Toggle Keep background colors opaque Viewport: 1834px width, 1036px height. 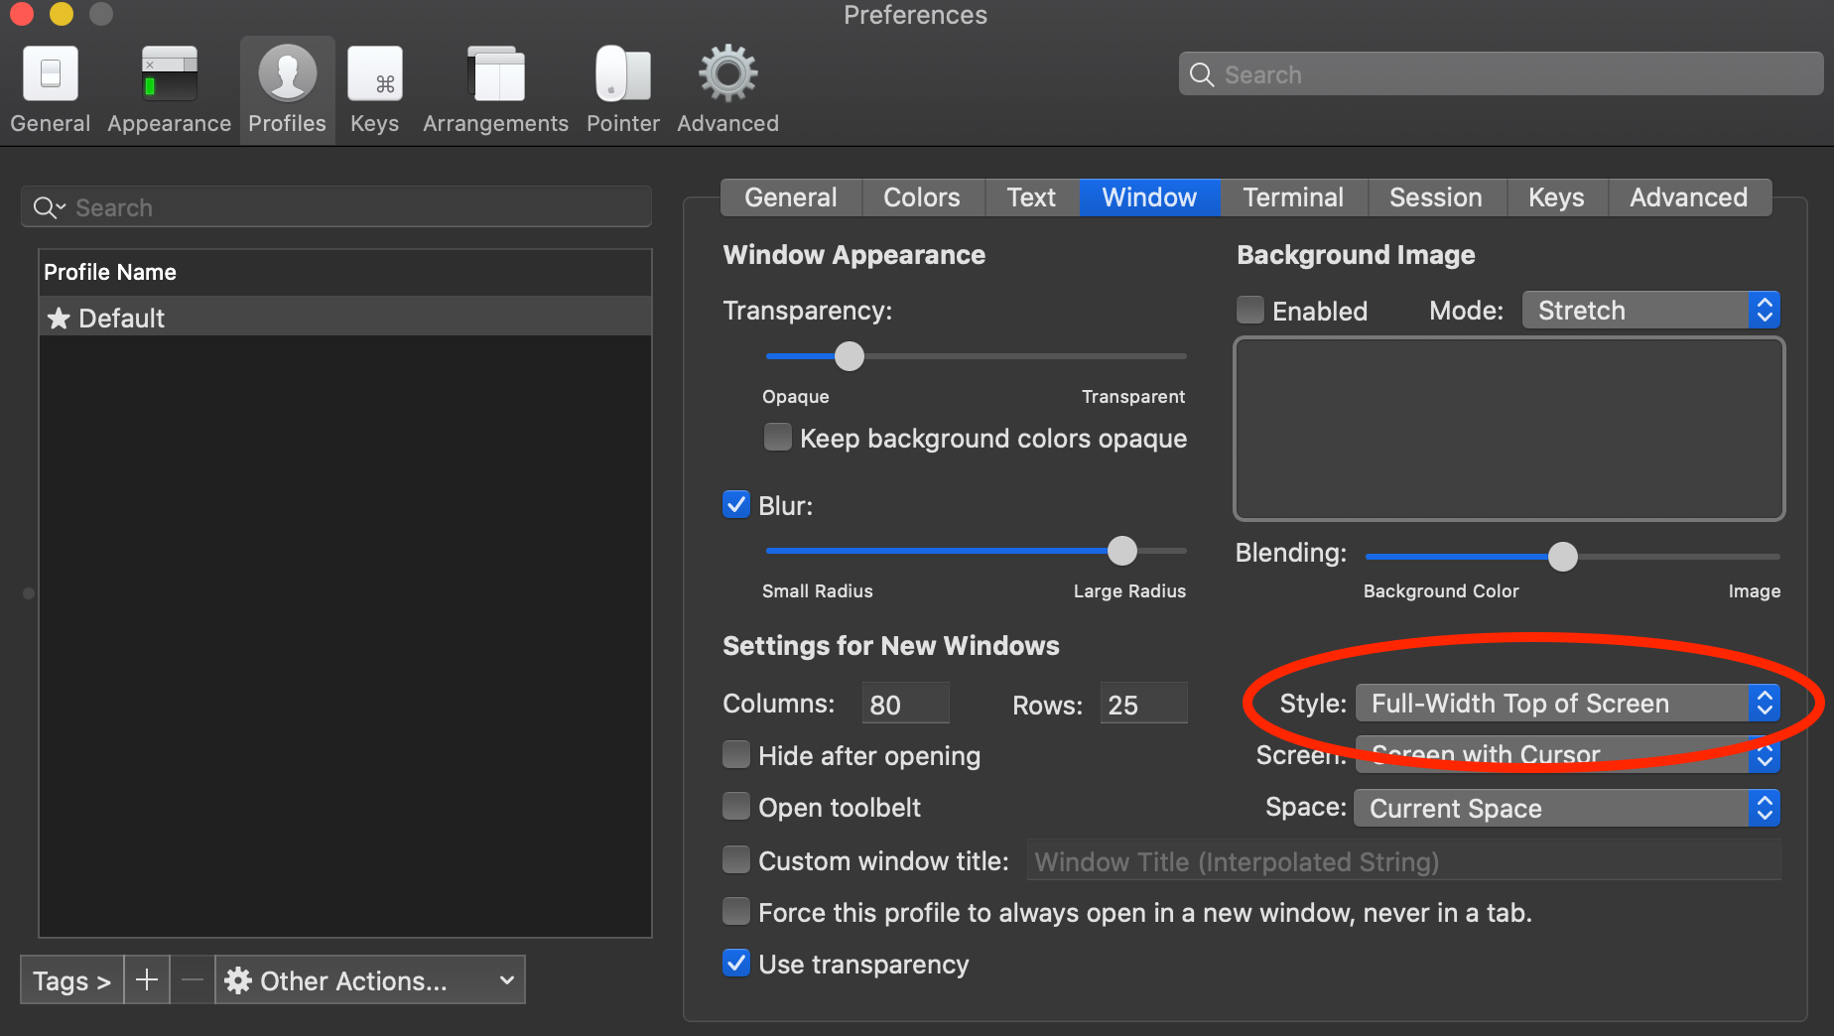778,438
